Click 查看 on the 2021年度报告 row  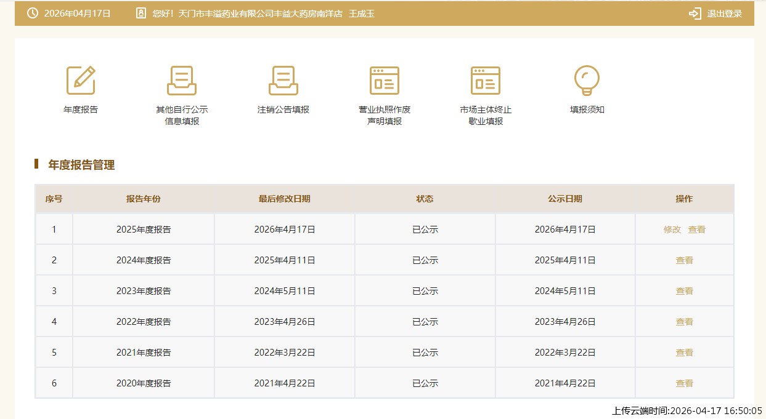pos(685,353)
